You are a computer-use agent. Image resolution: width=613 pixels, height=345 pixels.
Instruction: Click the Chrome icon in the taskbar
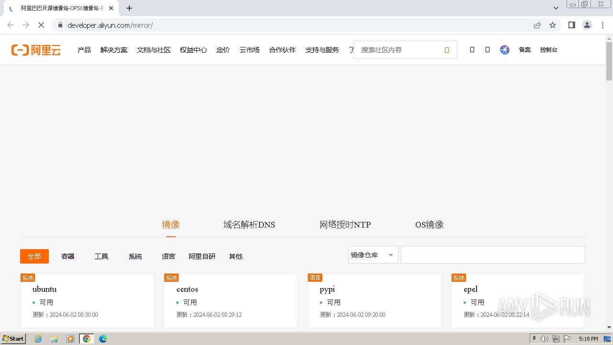pos(87,339)
